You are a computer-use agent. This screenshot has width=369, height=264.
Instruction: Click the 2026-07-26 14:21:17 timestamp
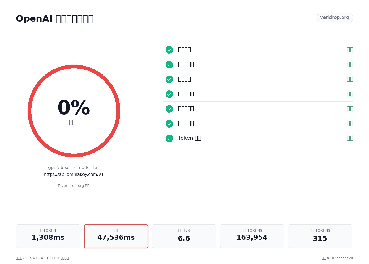[x=41, y=258]
